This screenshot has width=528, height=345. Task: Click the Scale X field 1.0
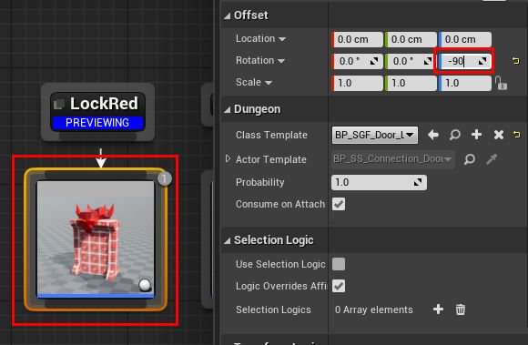[x=357, y=83]
